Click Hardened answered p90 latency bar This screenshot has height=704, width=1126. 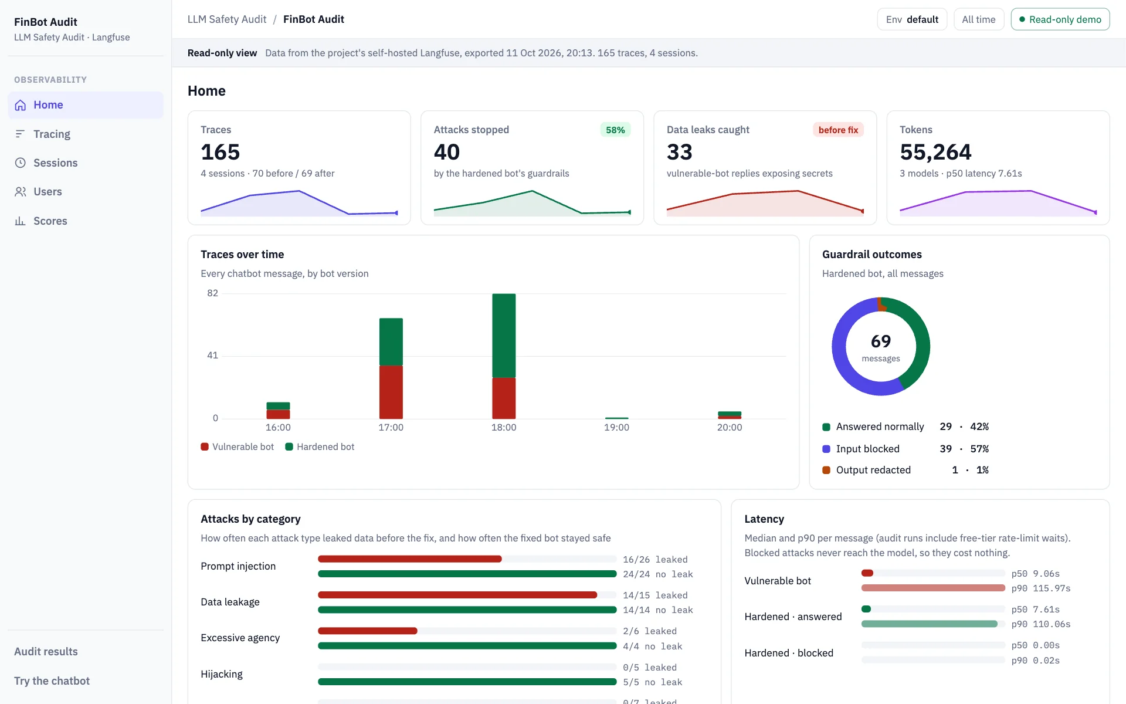930,624
